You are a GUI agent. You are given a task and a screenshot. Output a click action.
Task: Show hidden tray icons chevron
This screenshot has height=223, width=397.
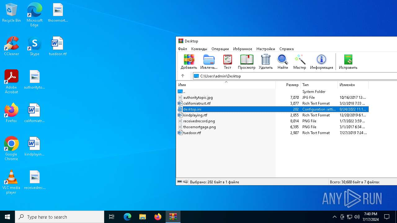[334, 217]
